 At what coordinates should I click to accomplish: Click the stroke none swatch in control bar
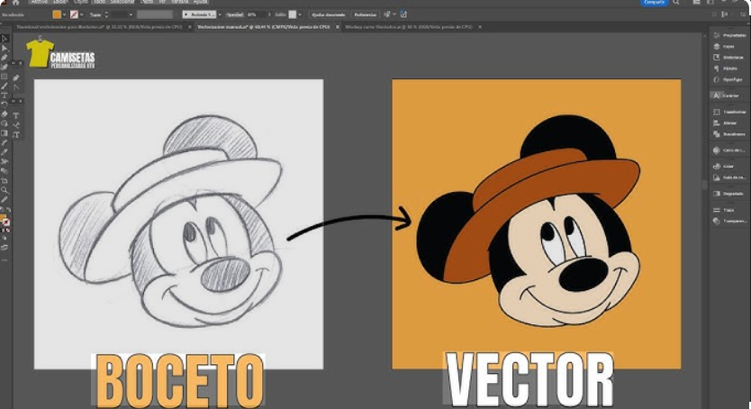click(x=74, y=14)
